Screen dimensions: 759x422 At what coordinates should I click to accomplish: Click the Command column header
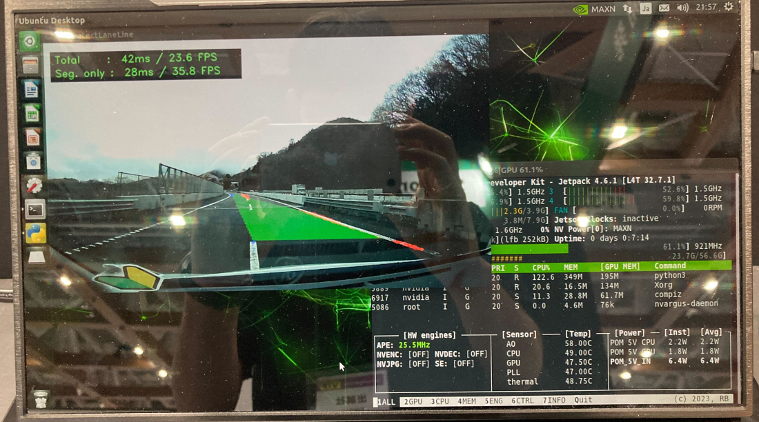click(x=670, y=265)
